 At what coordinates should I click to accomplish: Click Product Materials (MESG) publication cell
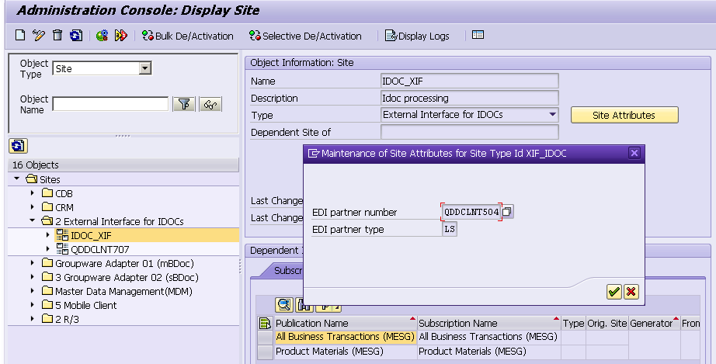pyautogui.click(x=346, y=352)
